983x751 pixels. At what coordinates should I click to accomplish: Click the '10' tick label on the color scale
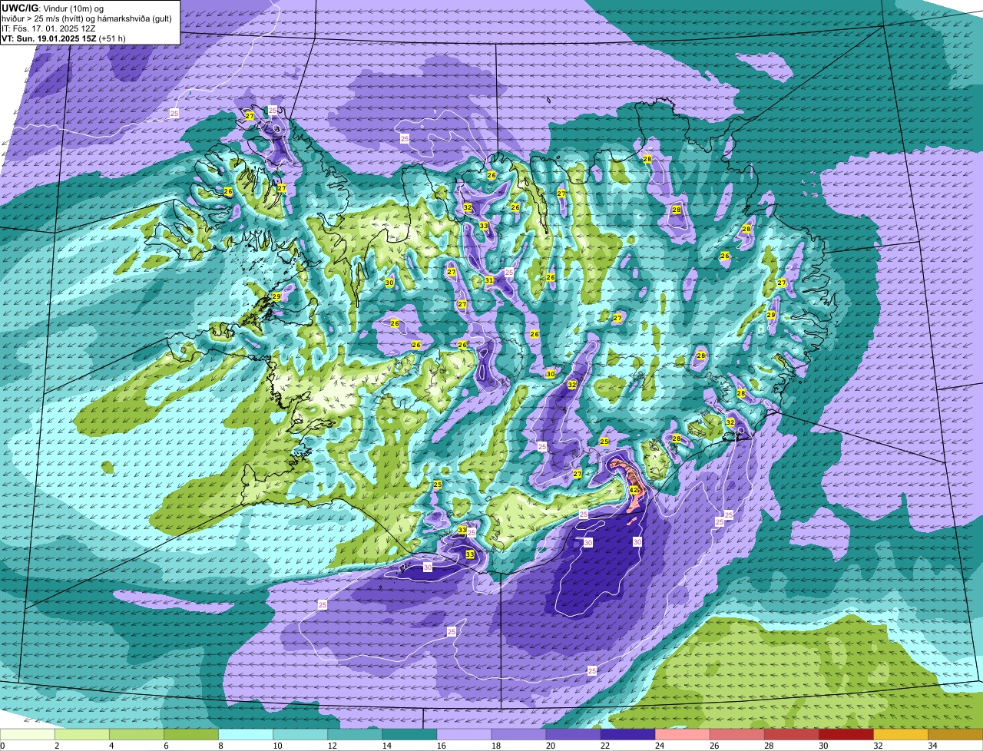click(277, 746)
